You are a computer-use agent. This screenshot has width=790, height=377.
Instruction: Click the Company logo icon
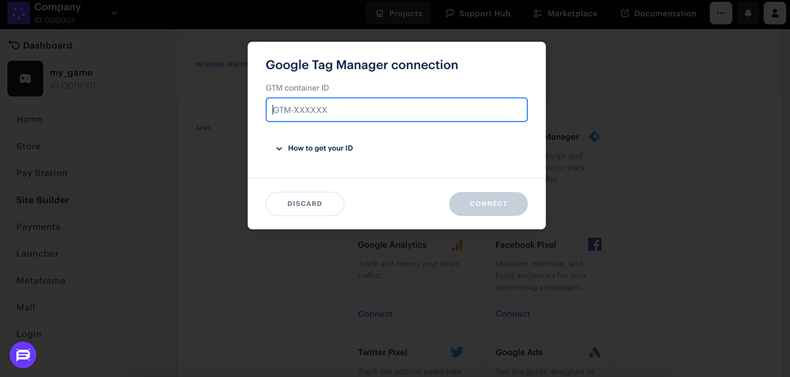pyautogui.click(x=18, y=13)
